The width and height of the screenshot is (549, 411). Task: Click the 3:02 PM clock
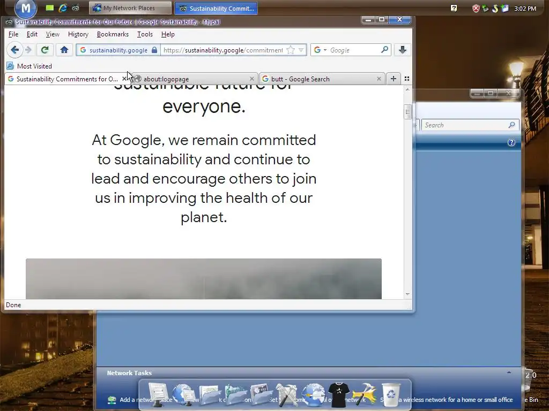point(525,9)
